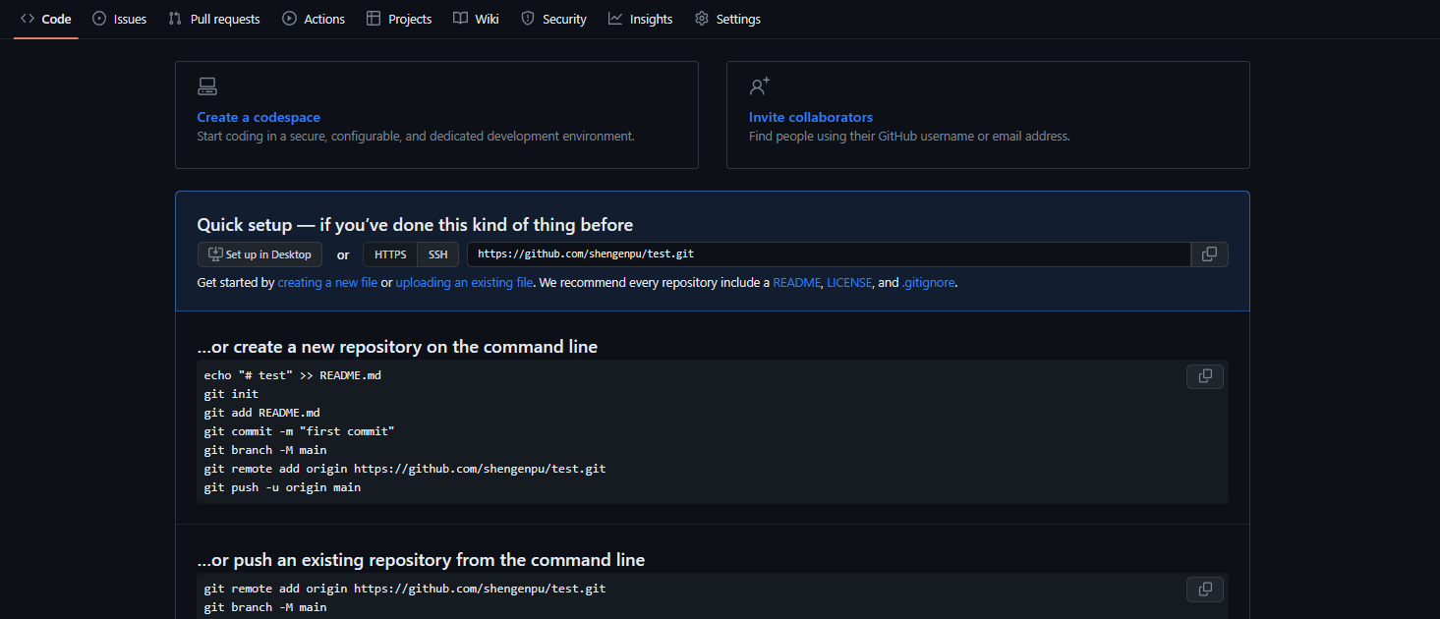This screenshot has width=1440, height=619.
Task: Open the Issues tab
Action: coord(120,19)
